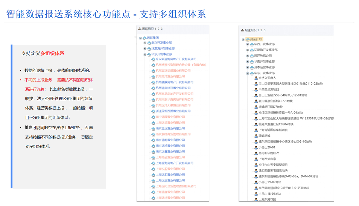Screen dimensions: 359x206
Task: Click the house icon beside 南京远乾置业有限公司
Action: click(x=153, y=140)
